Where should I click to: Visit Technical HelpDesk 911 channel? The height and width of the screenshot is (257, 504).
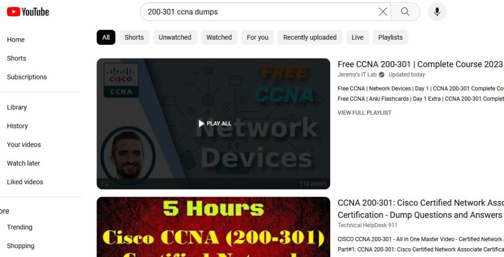click(367, 225)
